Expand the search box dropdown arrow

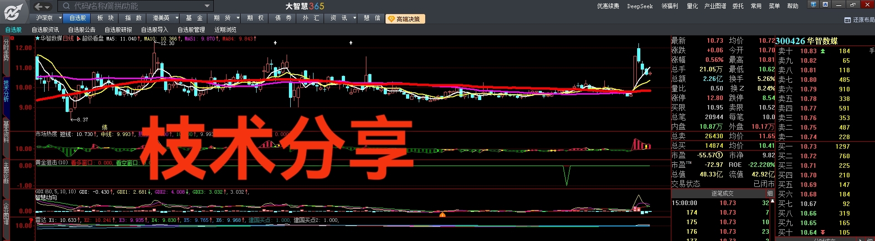point(207,6)
